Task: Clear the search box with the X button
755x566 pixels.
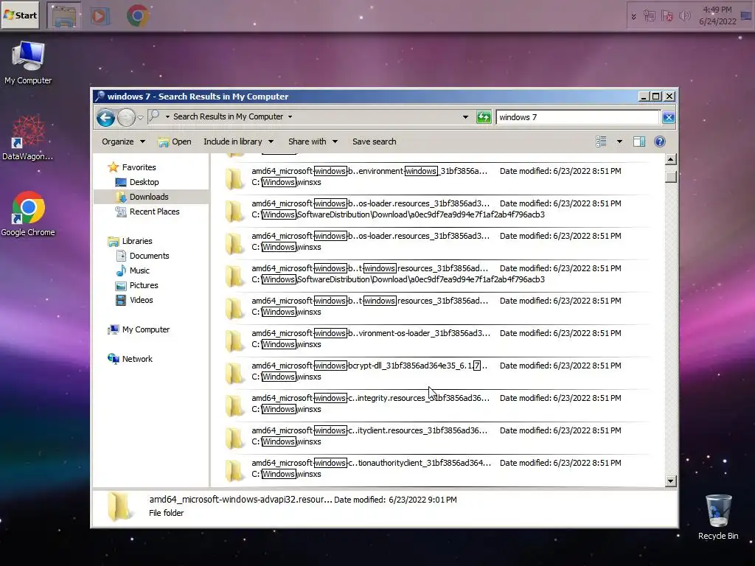Action: click(668, 117)
